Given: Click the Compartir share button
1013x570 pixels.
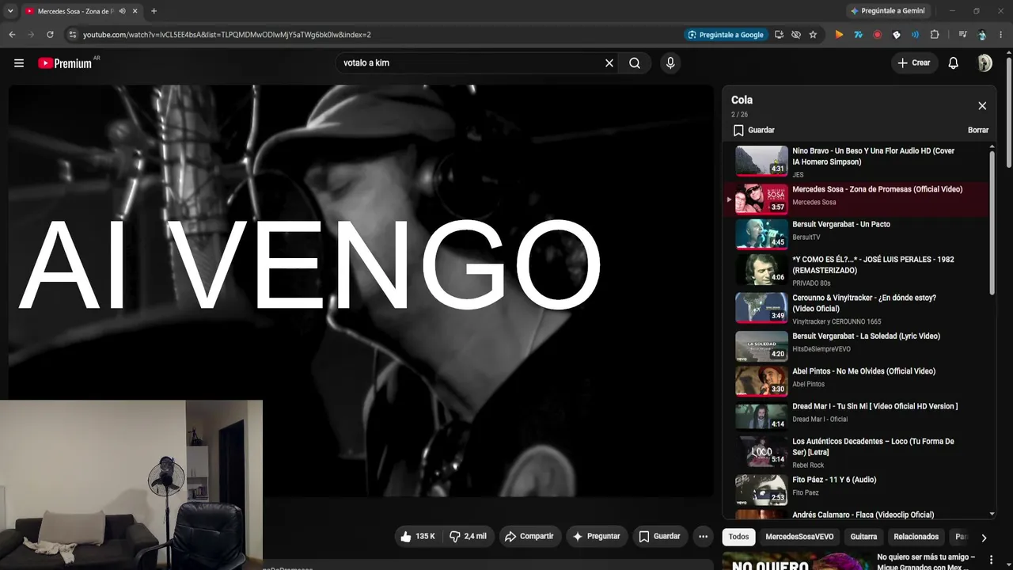Looking at the screenshot, I should click(529, 537).
